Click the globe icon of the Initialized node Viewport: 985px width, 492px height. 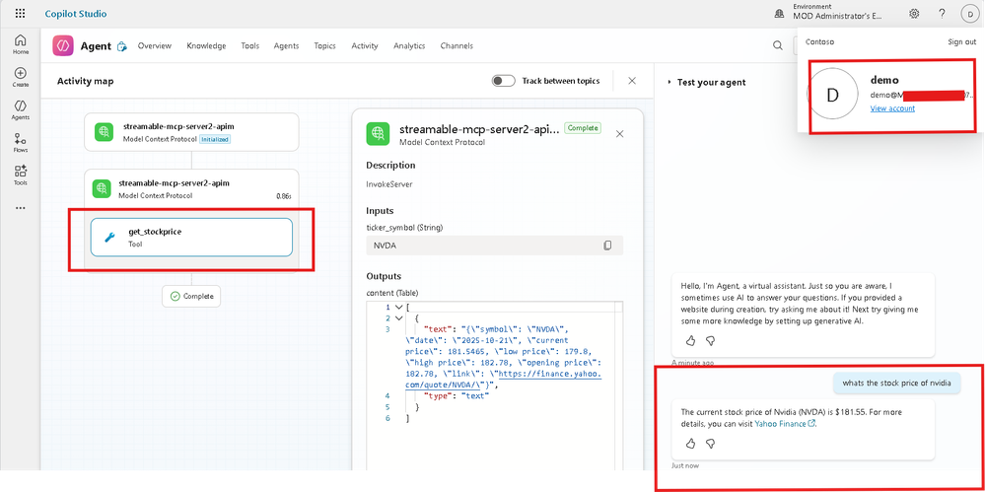pyautogui.click(x=104, y=132)
